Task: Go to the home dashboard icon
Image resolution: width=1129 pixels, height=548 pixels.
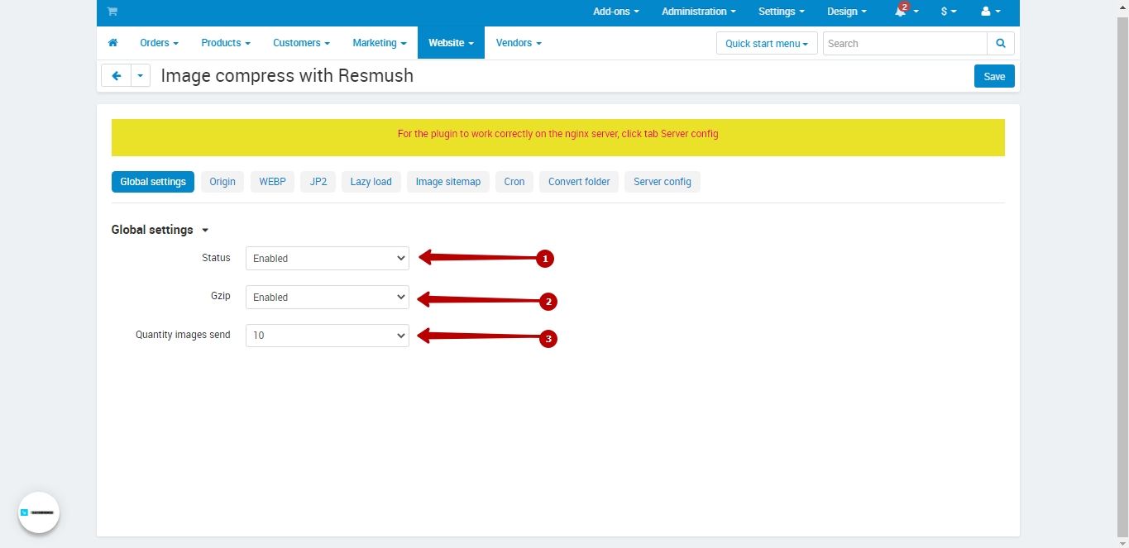Action: pyautogui.click(x=112, y=43)
